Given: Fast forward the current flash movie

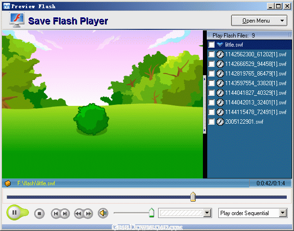Looking at the screenshot, I should pyautogui.click(x=88, y=213).
